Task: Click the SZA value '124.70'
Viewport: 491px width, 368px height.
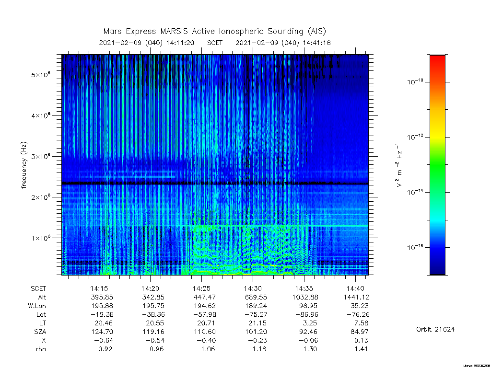Action: [102, 332]
